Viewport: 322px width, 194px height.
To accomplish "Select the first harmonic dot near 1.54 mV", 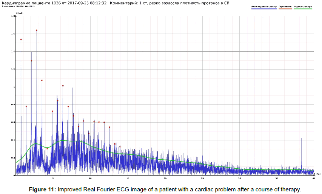I will click(21, 39).
